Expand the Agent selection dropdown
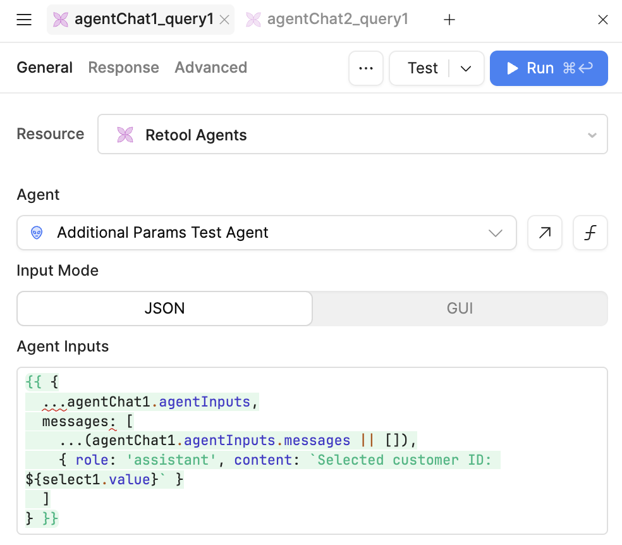 [x=495, y=233]
